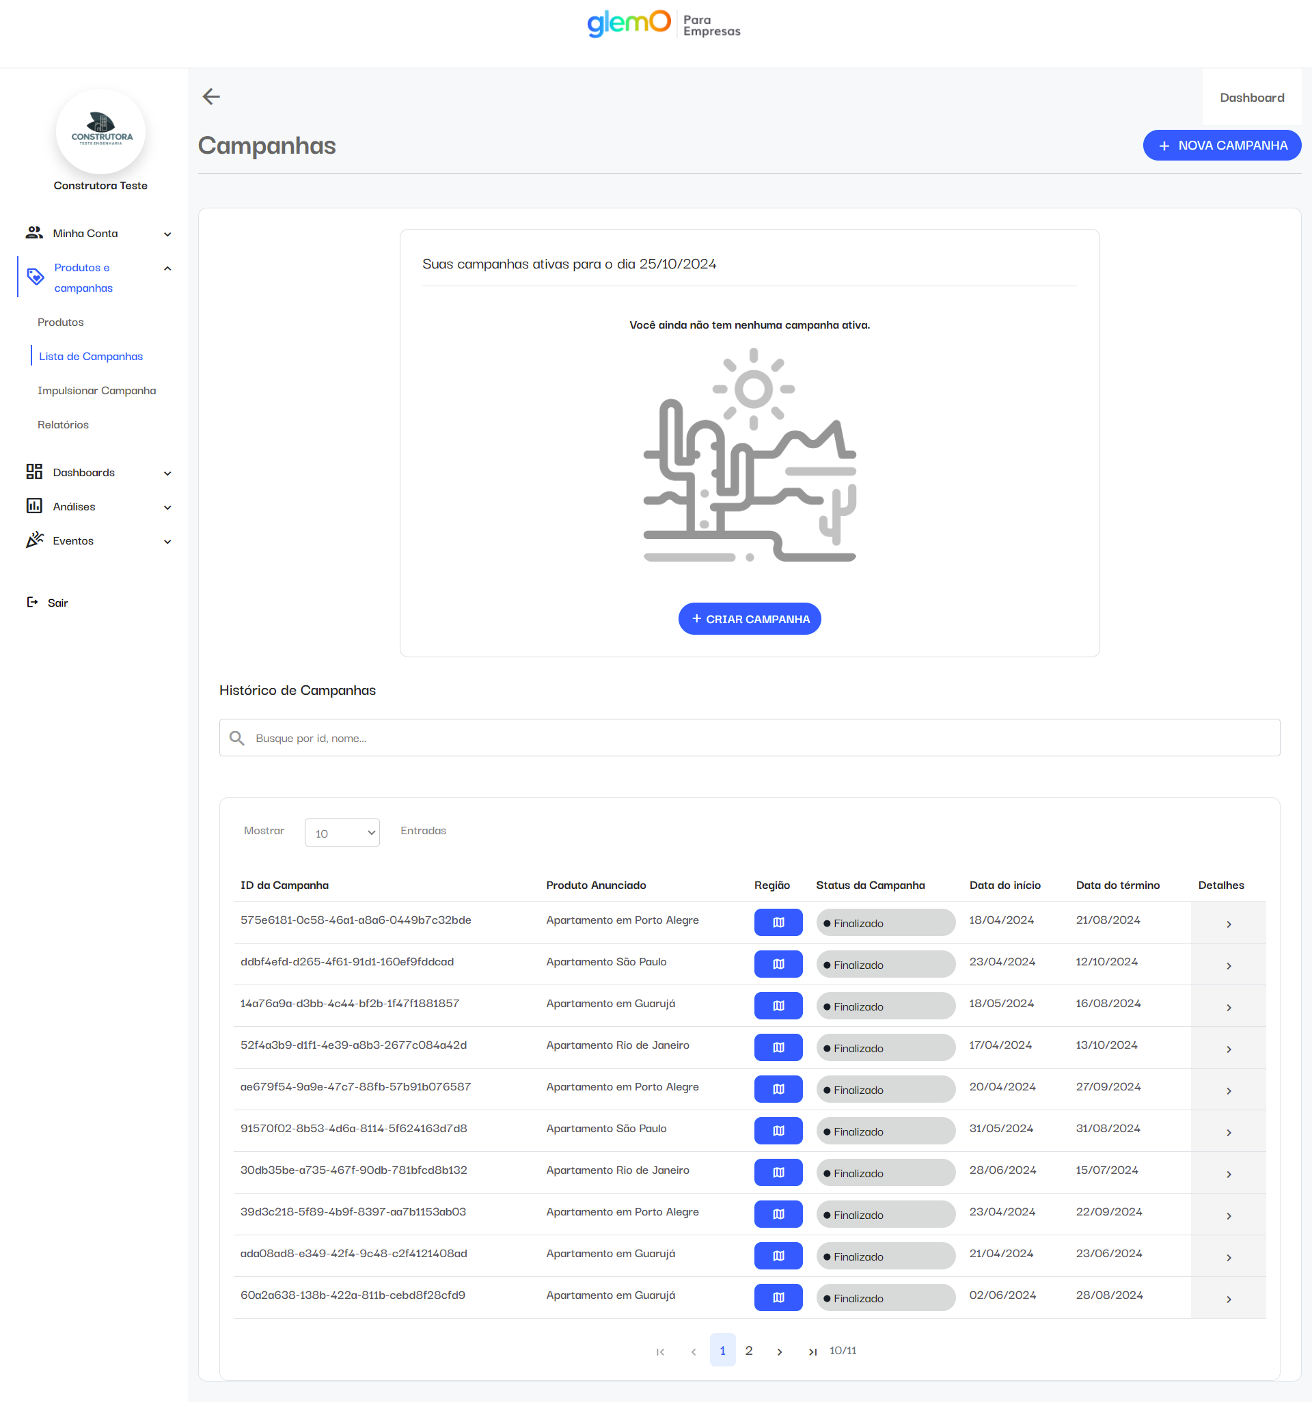
Task: Open region map for campaign 575e6181
Action: pyautogui.click(x=778, y=922)
